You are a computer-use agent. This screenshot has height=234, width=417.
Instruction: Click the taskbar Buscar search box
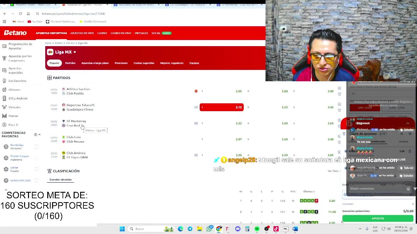152,229
